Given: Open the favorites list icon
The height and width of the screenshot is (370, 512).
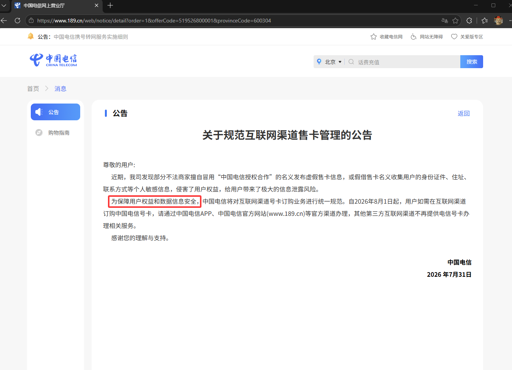Looking at the screenshot, I should (x=485, y=21).
